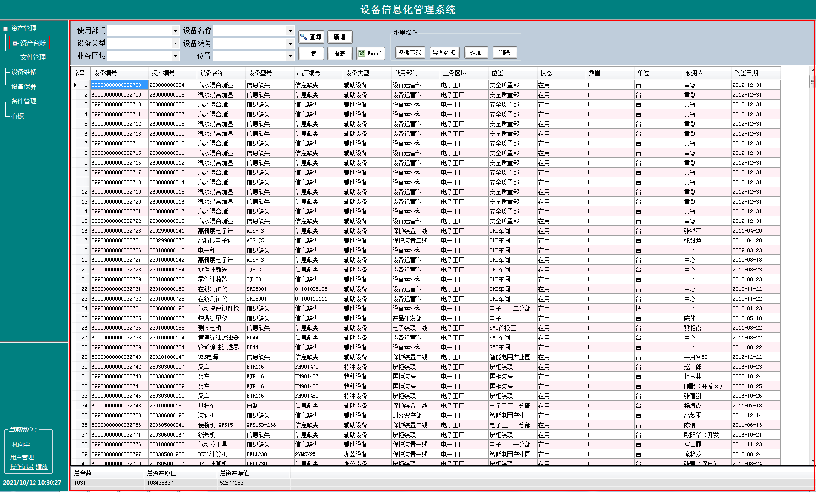Open the 看板 module
The image size is (816, 492).
point(17,116)
